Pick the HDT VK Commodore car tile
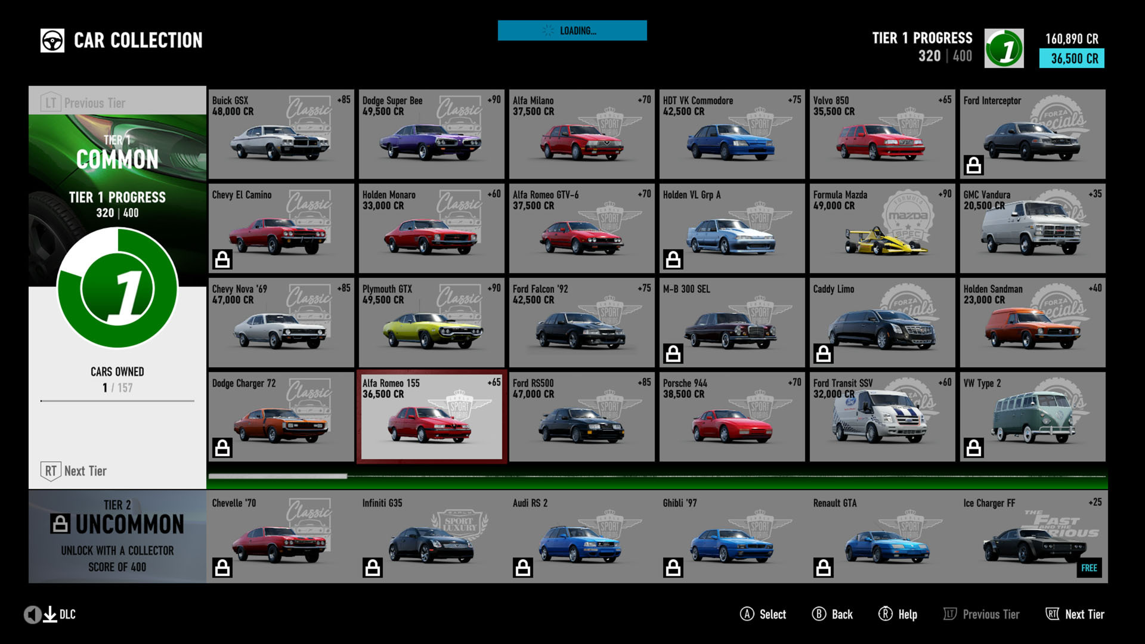The height and width of the screenshot is (644, 1145). point(732,134)
